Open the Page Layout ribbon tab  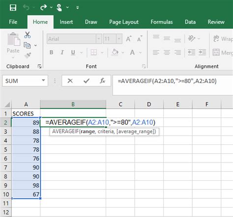pos(124,22)
